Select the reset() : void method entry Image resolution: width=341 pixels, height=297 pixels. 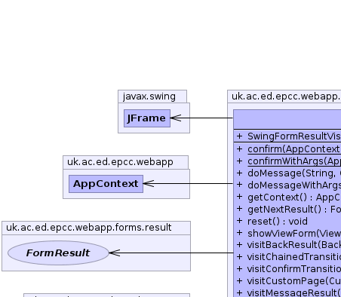(278, 222)
